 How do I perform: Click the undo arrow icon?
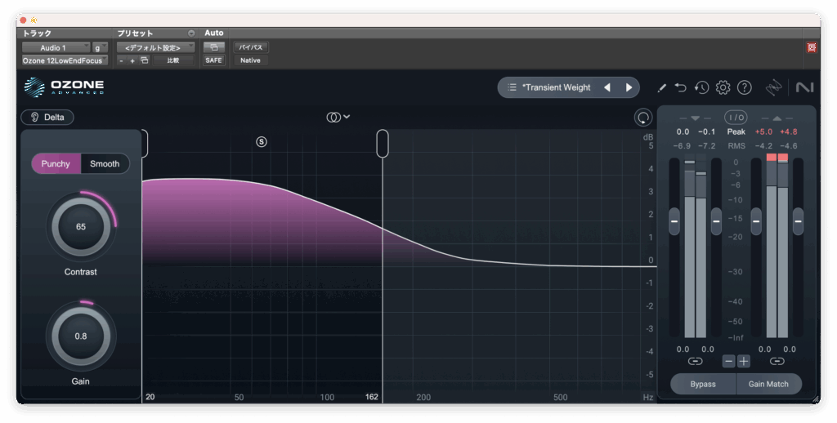pos(681,87)
